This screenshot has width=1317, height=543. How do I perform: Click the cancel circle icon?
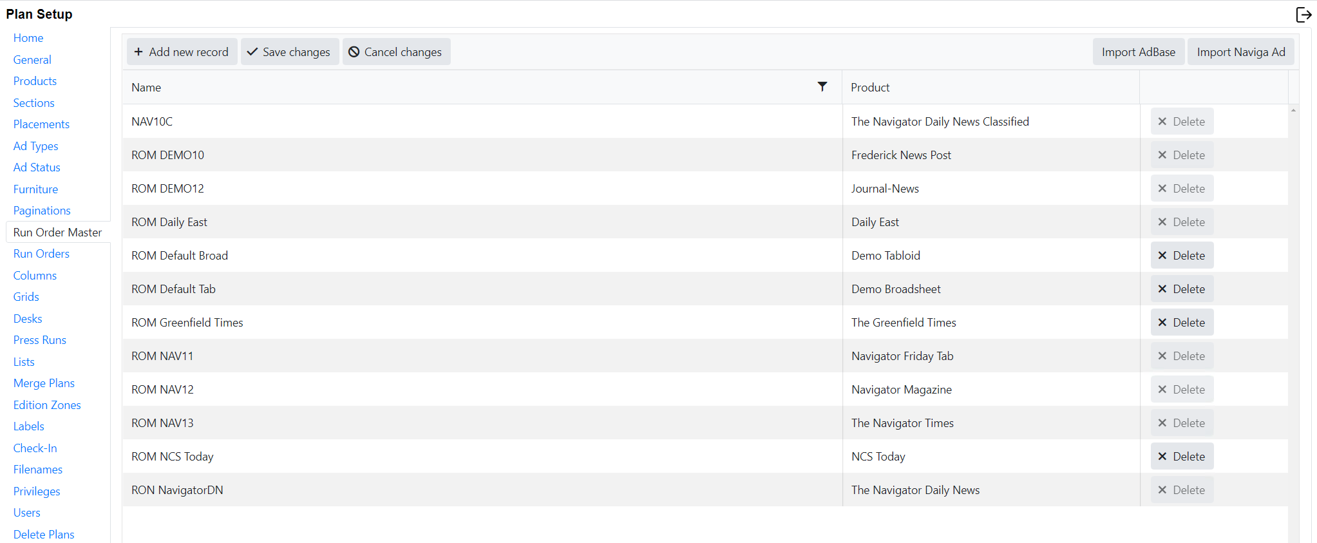pos(354,52)
